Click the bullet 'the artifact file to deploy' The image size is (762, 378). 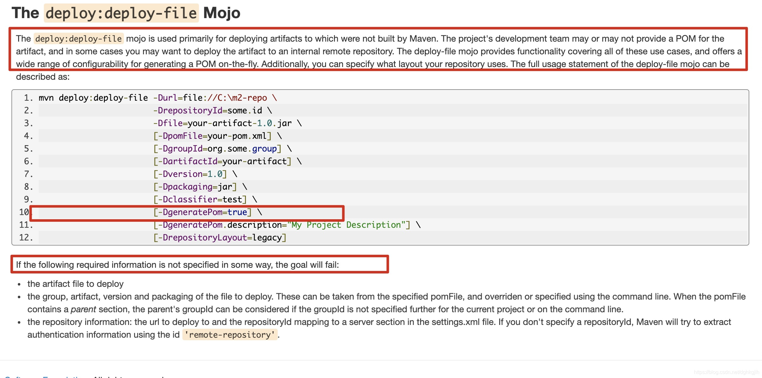tap(75, 284)
